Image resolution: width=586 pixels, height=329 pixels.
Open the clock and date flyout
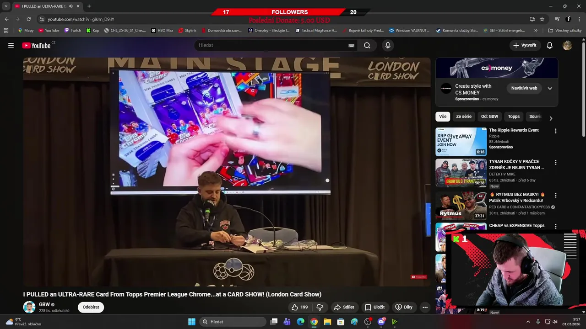[x=571, y=322]
